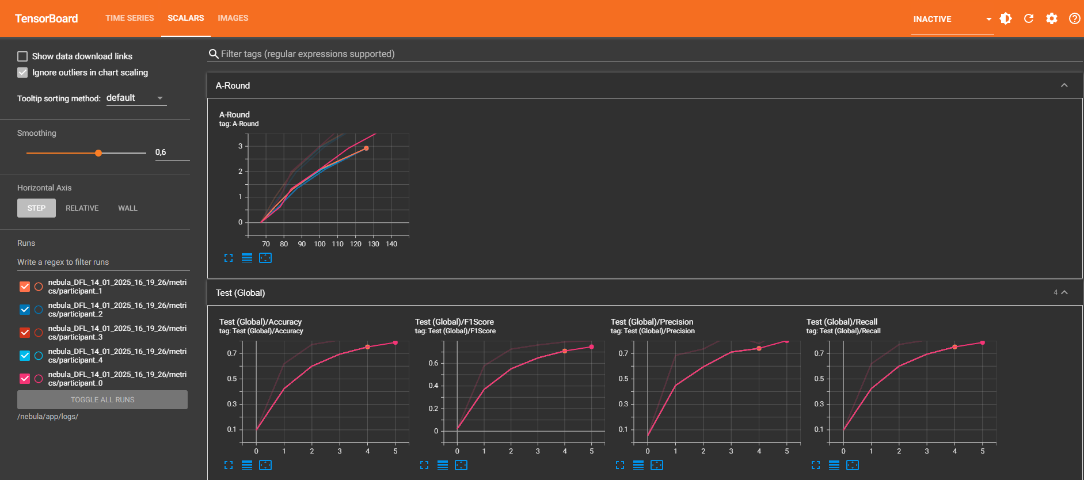Fit domain to data on the F1Score chart

[461, 465]
